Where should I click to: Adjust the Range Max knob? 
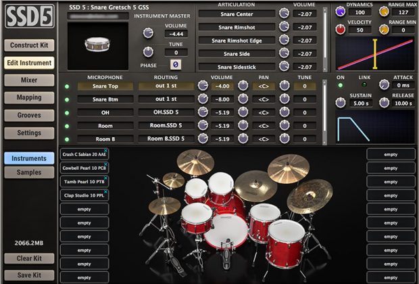click(384, 12)
